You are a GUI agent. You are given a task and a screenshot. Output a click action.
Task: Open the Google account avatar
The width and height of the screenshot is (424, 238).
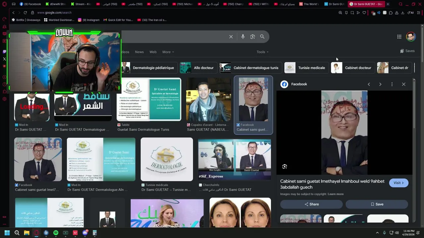[411, 37]
